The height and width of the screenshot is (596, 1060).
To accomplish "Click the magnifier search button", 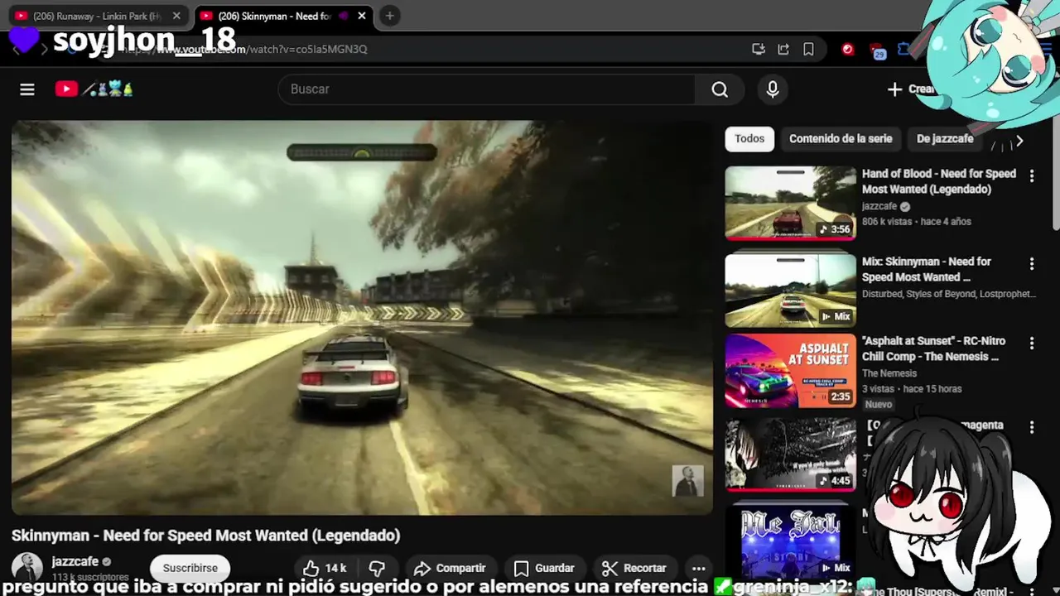I will [x=720, y=89].
